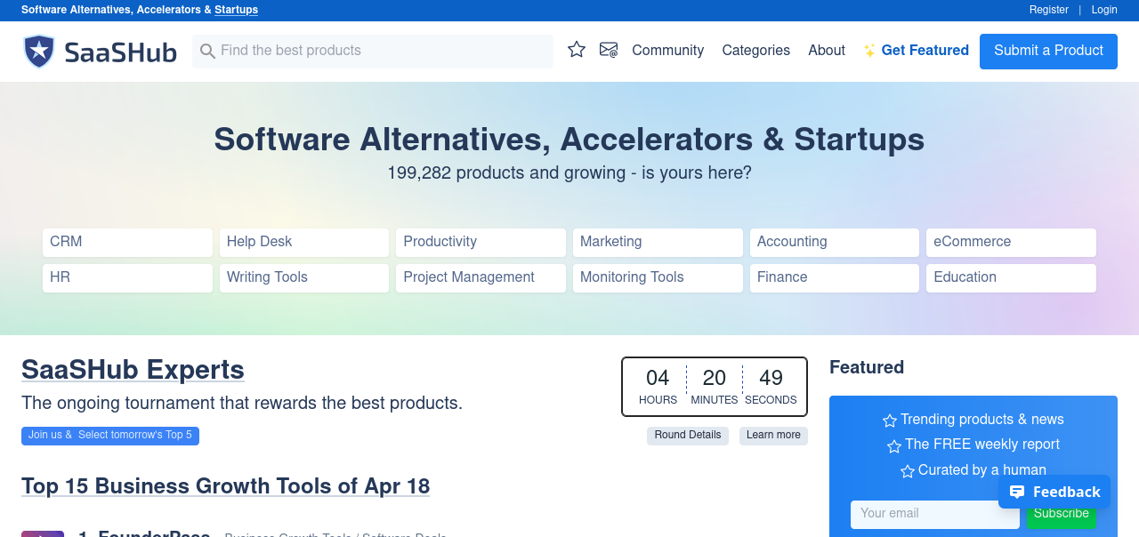This screenshot has height=537, width=1139.
Task: Select the Project Management category
Action: point(481,277)
